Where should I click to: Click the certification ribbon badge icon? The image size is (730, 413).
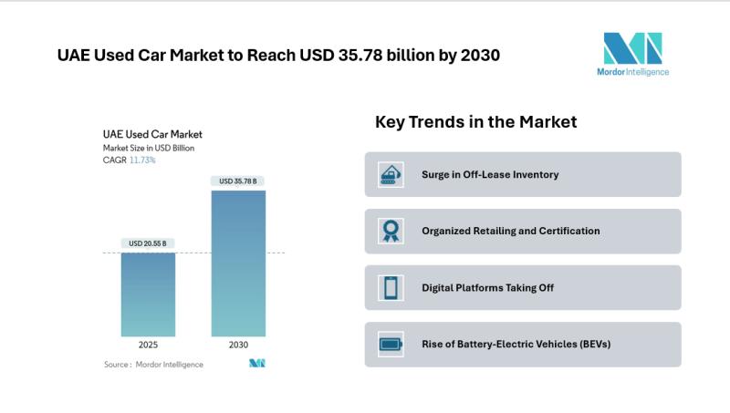[391, 231]
